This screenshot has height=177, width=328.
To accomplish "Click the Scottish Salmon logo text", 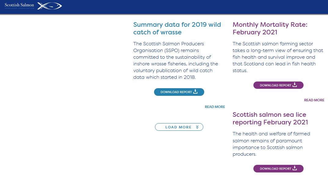I will pyautogui.click(x=19, y=5).
